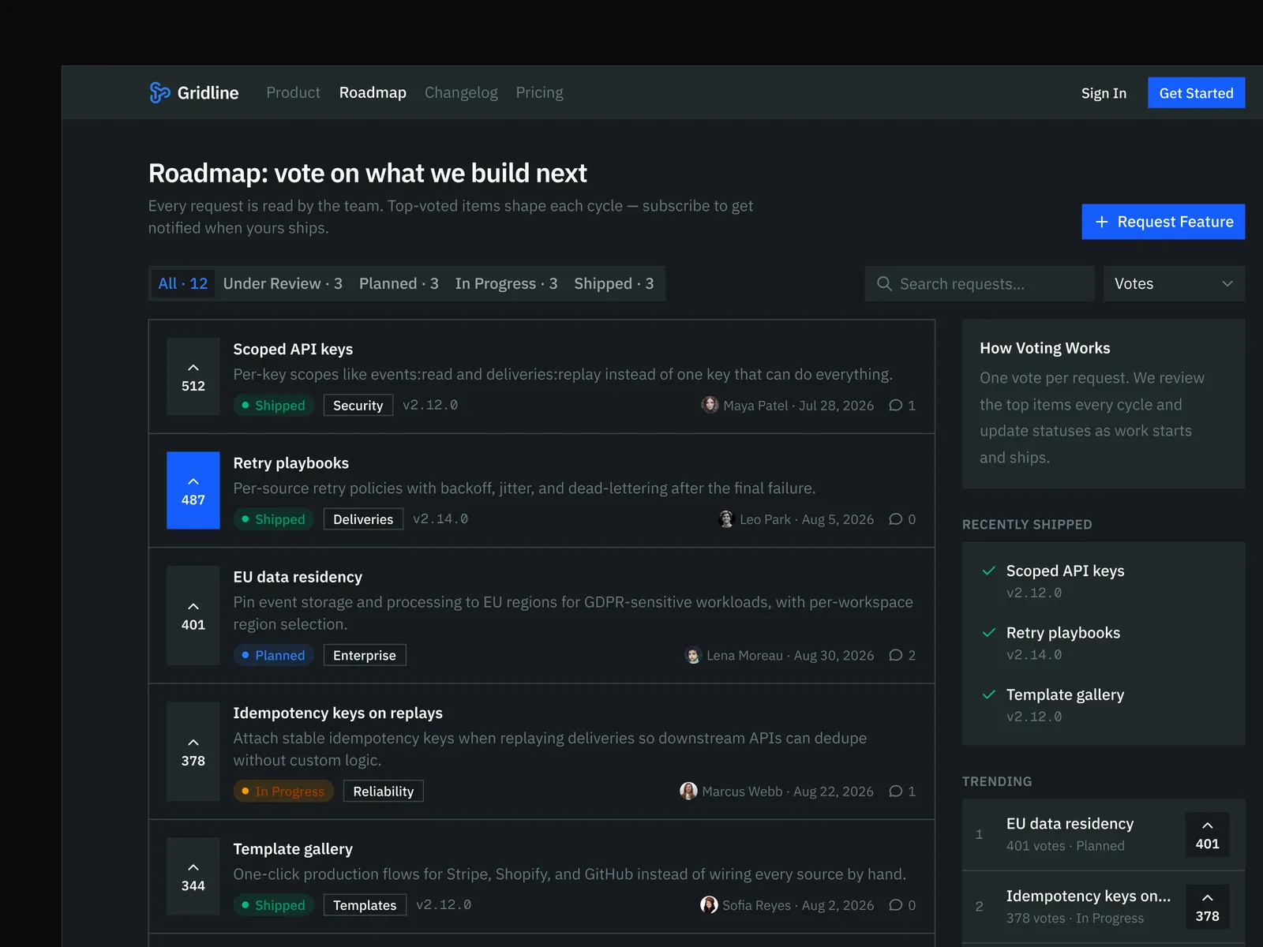The height and width of the screenshot is (947, 1263).
Task: Upvote Idempotency keys on replays request
Action: click(193, 751)
